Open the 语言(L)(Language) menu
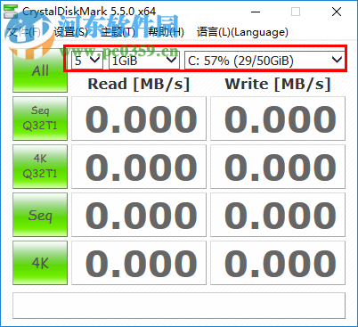This screenshot has width=358, height=327. (x=242, y=32)
